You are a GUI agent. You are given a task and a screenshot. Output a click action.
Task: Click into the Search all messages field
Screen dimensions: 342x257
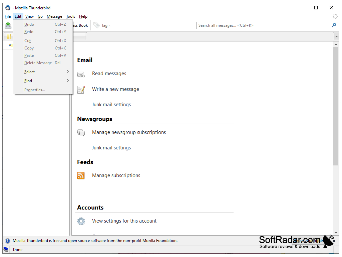[264, 25]
